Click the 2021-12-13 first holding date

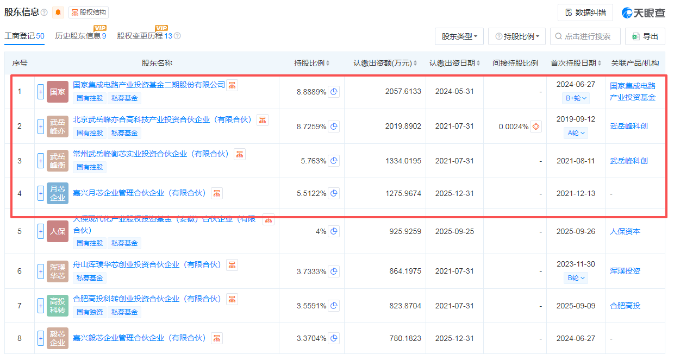coord(576,193)
